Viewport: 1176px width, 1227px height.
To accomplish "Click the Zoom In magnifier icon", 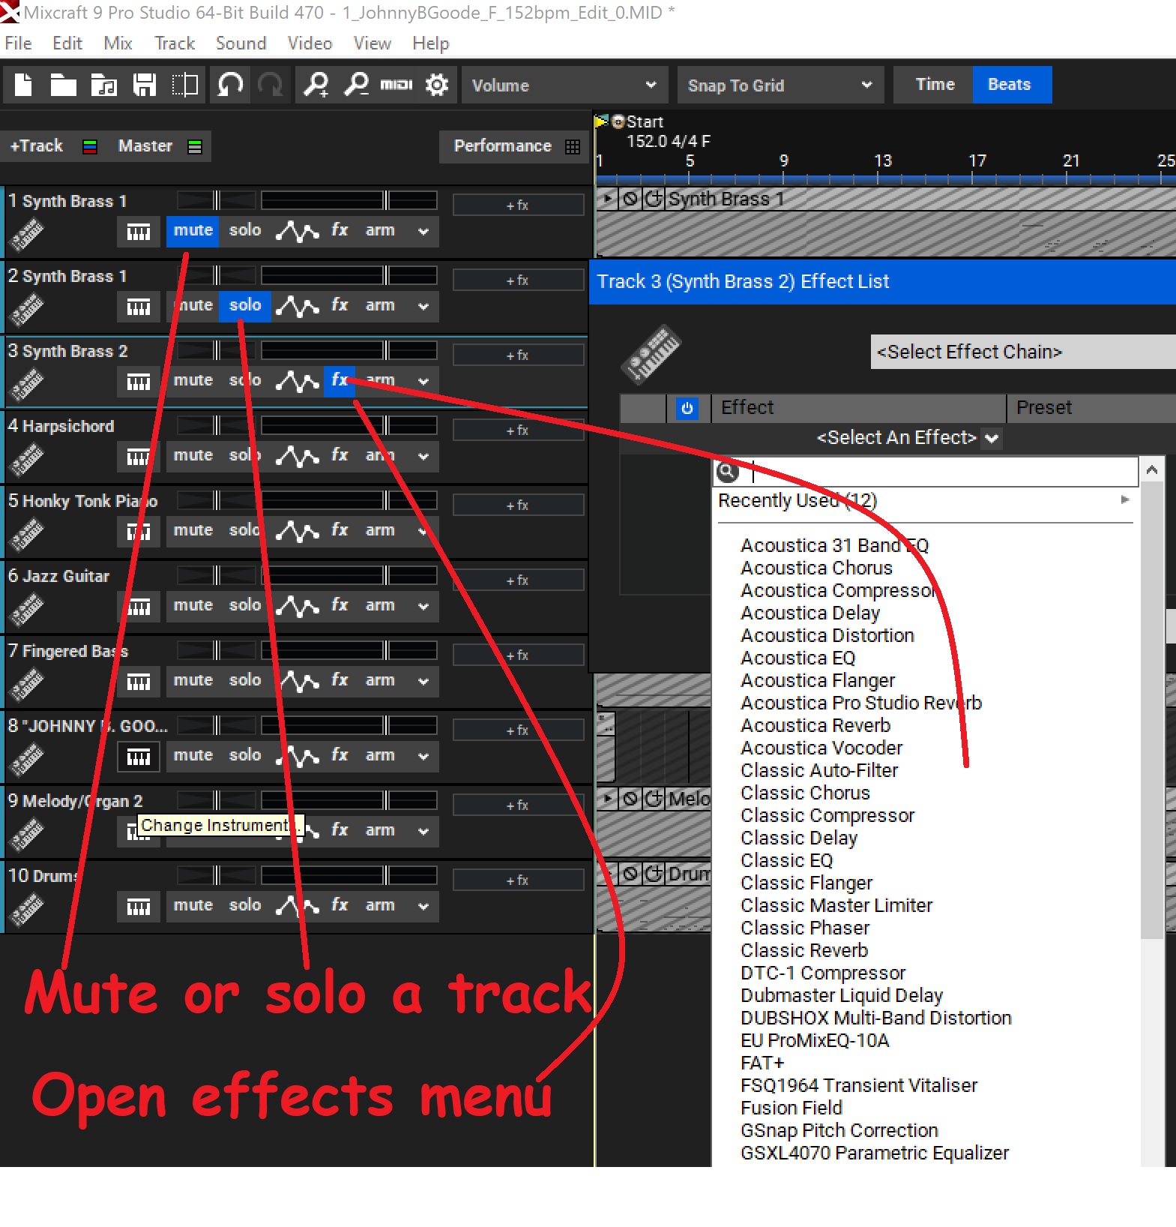I will pyautogui.click(x=316, y=85).
